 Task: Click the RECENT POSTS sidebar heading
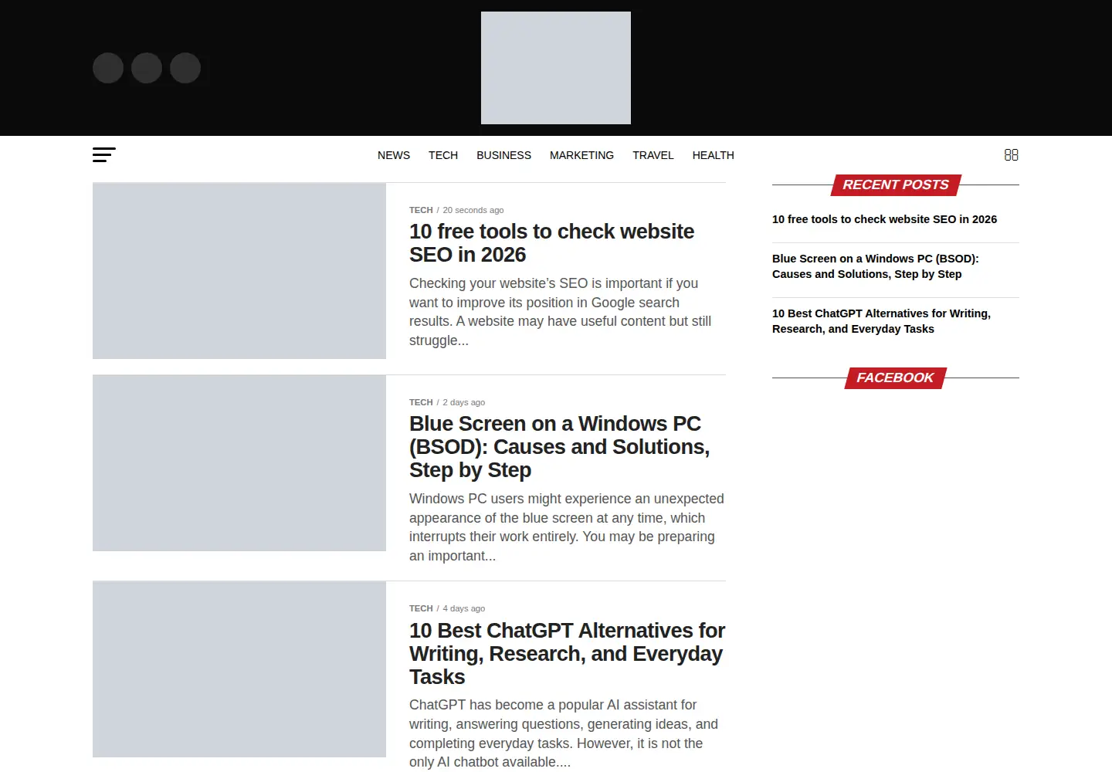896,185
